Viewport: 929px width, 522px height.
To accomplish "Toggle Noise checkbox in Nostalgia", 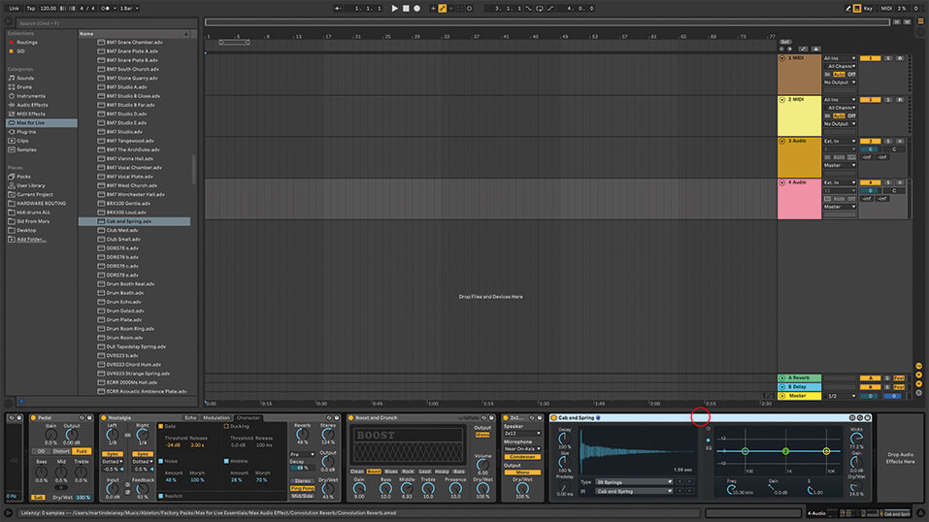I will click(160, 461).
